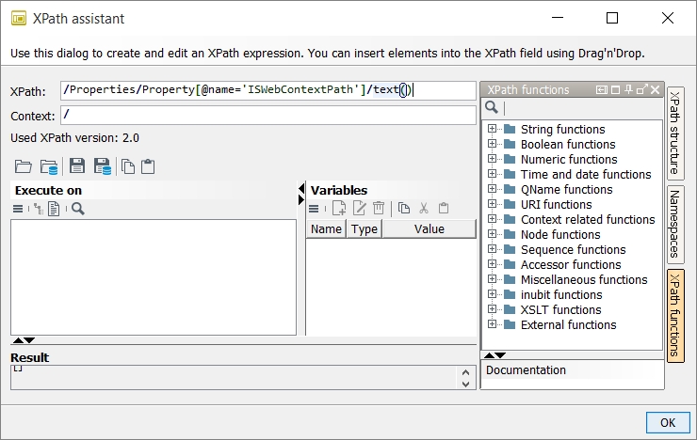Click the save floppy disk icon

(x=78, y=166)
